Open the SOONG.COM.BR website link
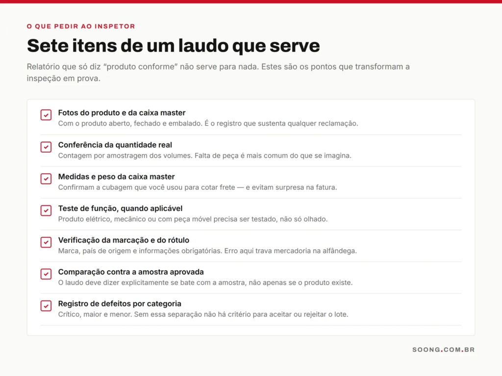The image size is (502, 376). (x=443, y=350)
